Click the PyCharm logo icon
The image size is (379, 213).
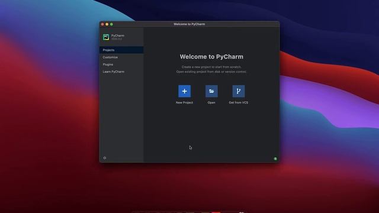106,37
